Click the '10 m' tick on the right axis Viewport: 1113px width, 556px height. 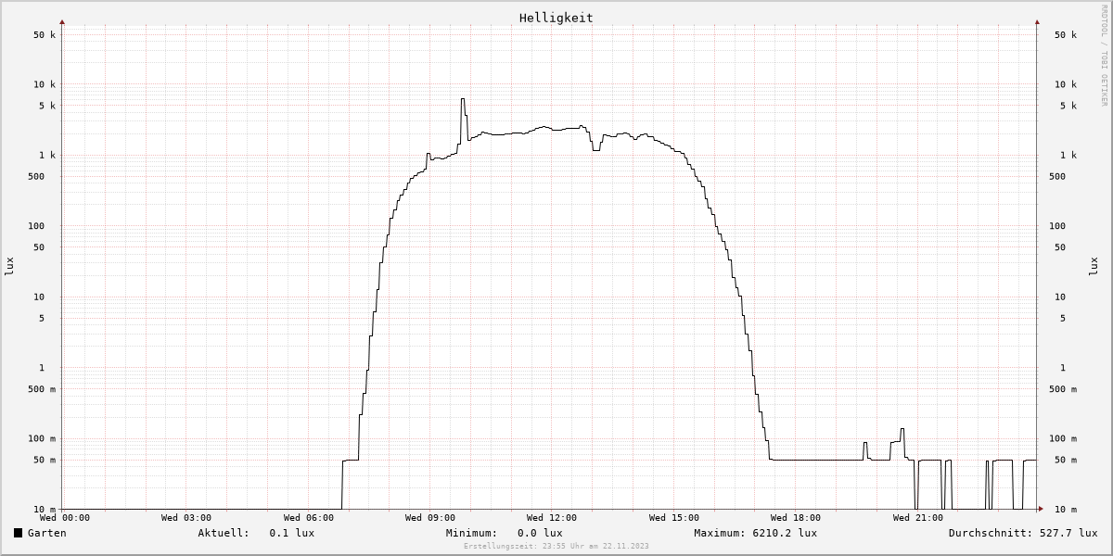coord(1066,510)
